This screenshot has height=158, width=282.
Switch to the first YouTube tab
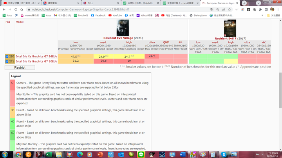click(21, 3)
